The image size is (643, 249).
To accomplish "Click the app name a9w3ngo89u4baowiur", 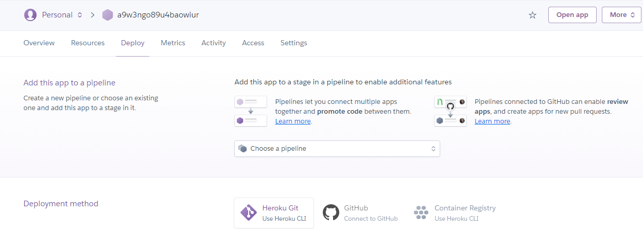I will coord(158,15).
